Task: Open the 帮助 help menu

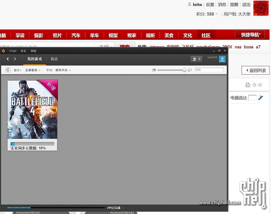Action: pyautogui.click(x=33, y=51)
